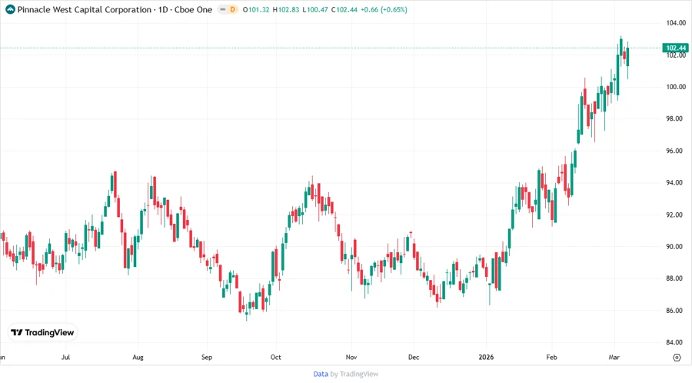Click the 88.00 price axis label
Screen dimensions: 692x383
[676, 278]
